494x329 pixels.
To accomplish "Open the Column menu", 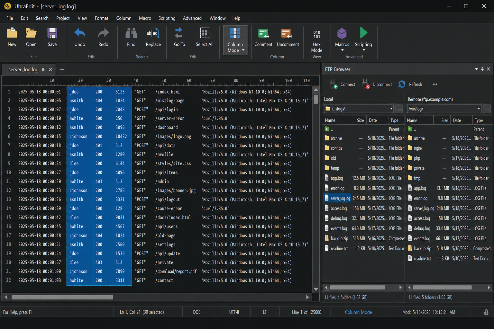I will (x=124, y=18).
